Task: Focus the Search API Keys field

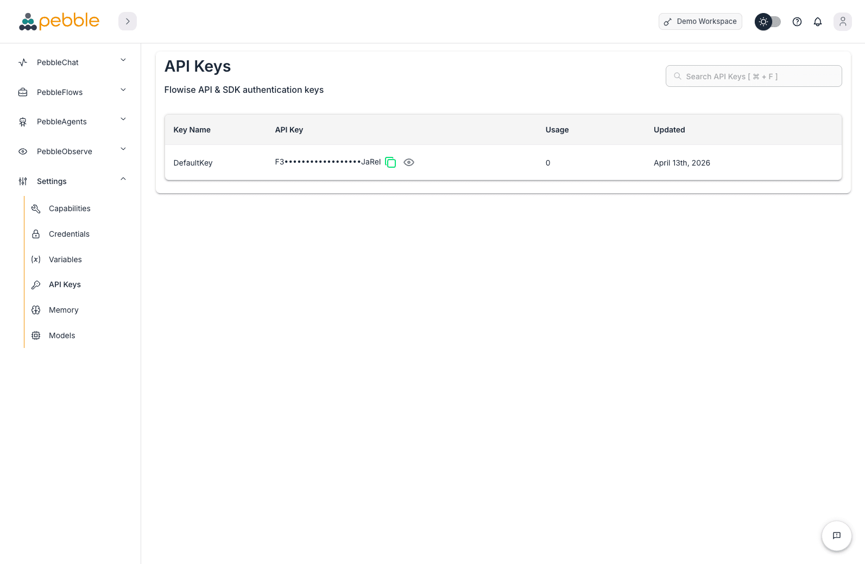Action: [x=754, y=76]
